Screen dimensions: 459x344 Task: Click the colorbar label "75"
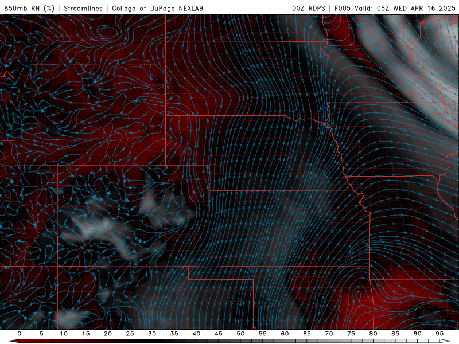[351, 334]
